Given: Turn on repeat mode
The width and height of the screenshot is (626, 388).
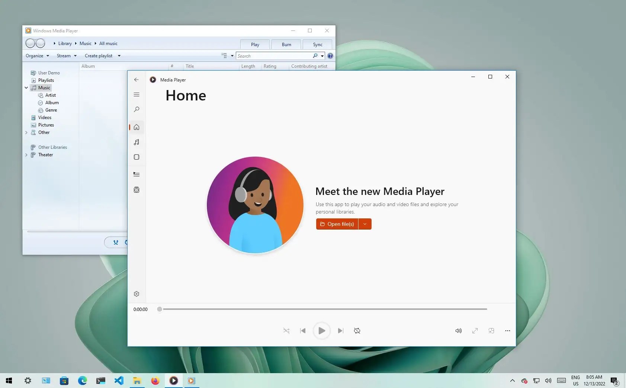Looking at the screenshot, I should click(357, 330).
